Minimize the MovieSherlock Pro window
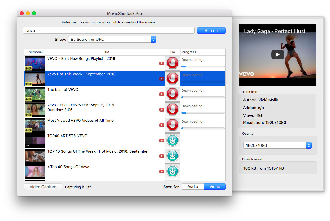Viewport: 330px width, 221px height. click(x=28, y=13)
